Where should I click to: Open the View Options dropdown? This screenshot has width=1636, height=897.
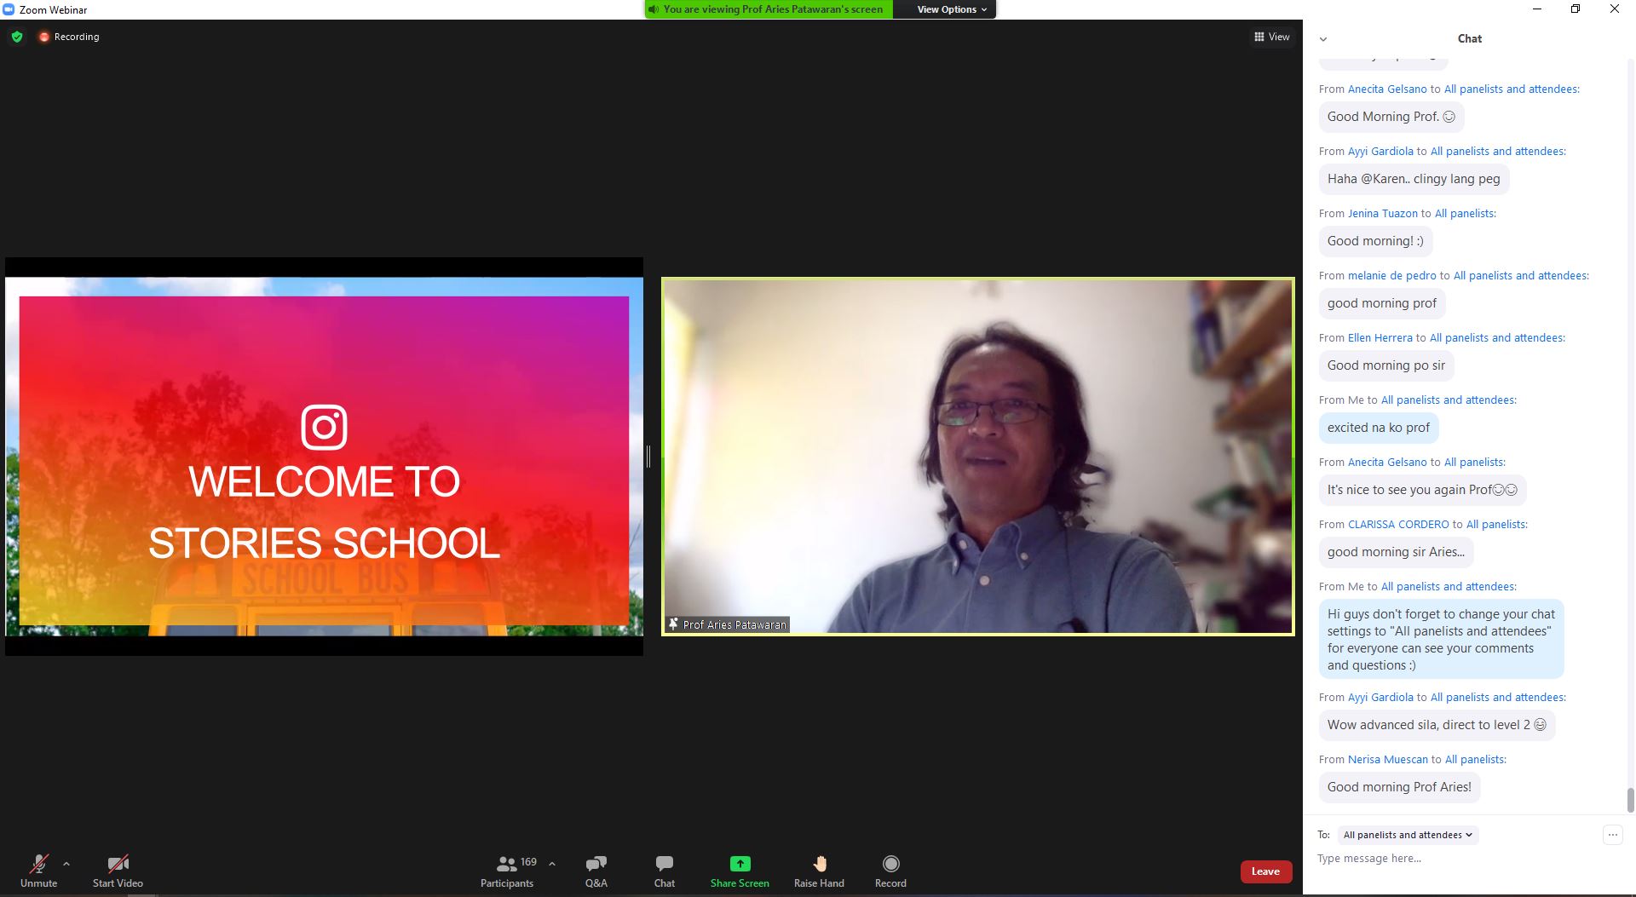point(952,9)
